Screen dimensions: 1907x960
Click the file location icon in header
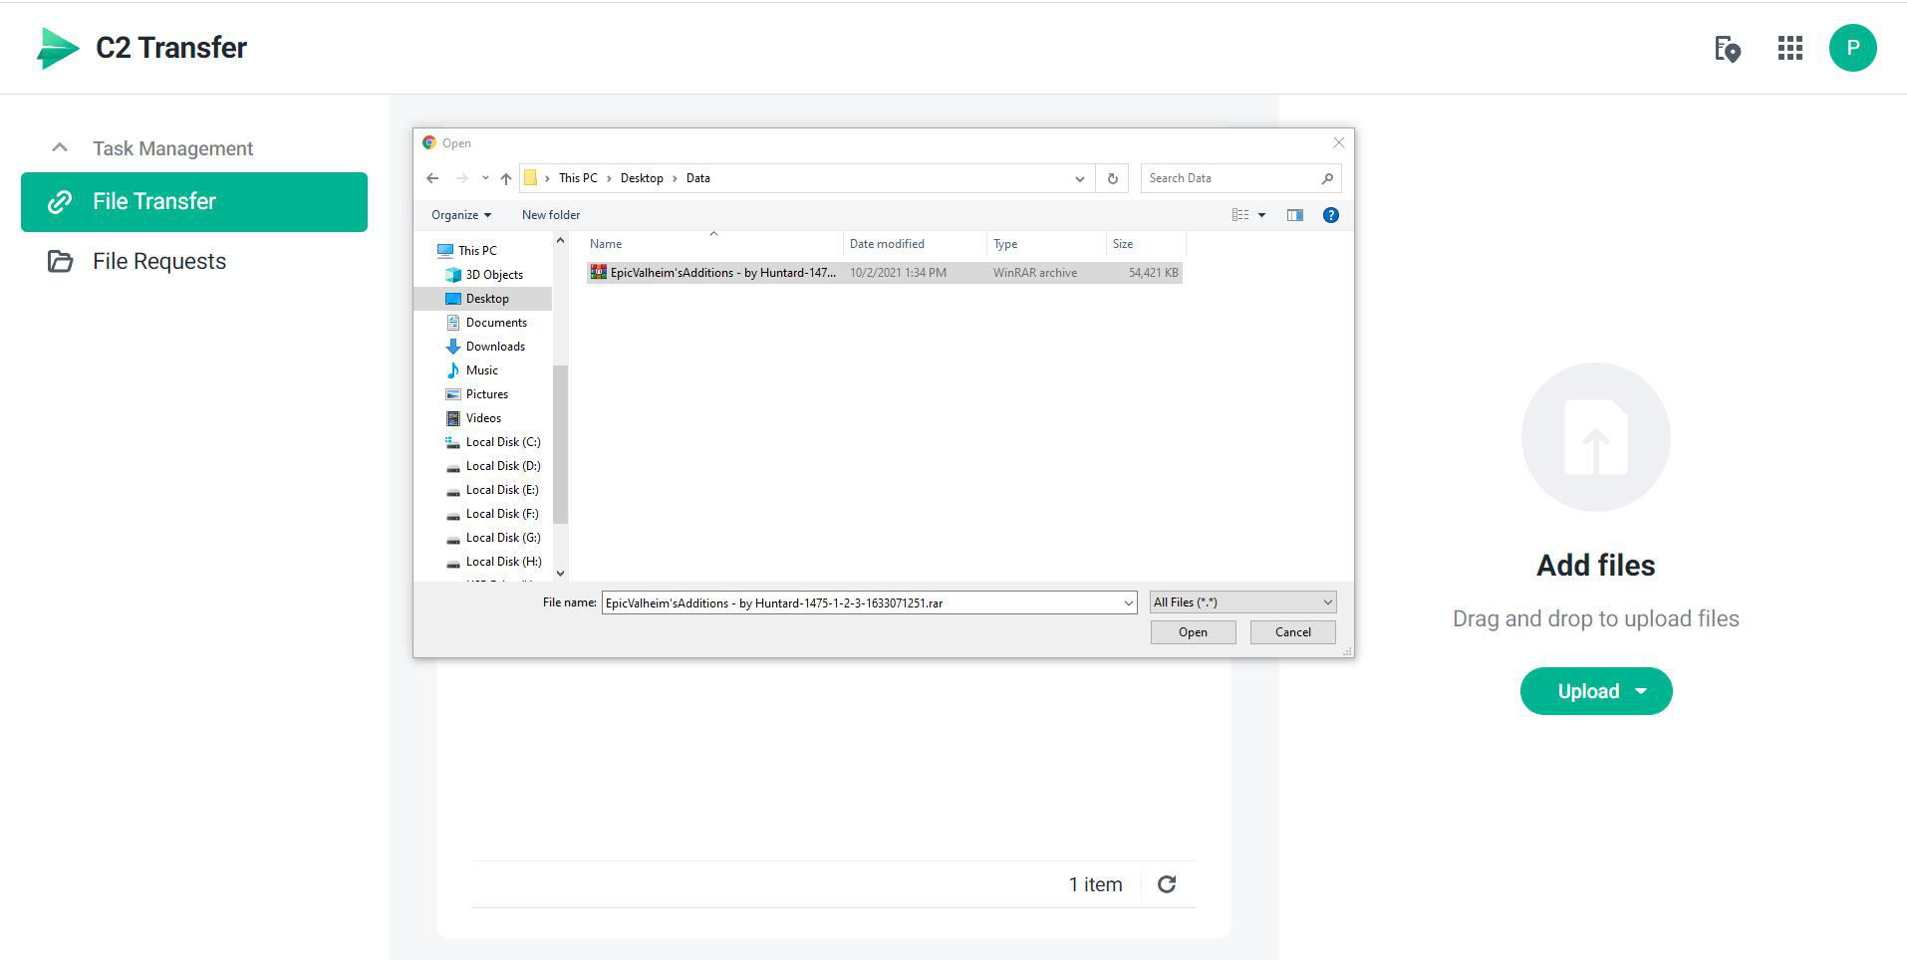pos(1727,48)
